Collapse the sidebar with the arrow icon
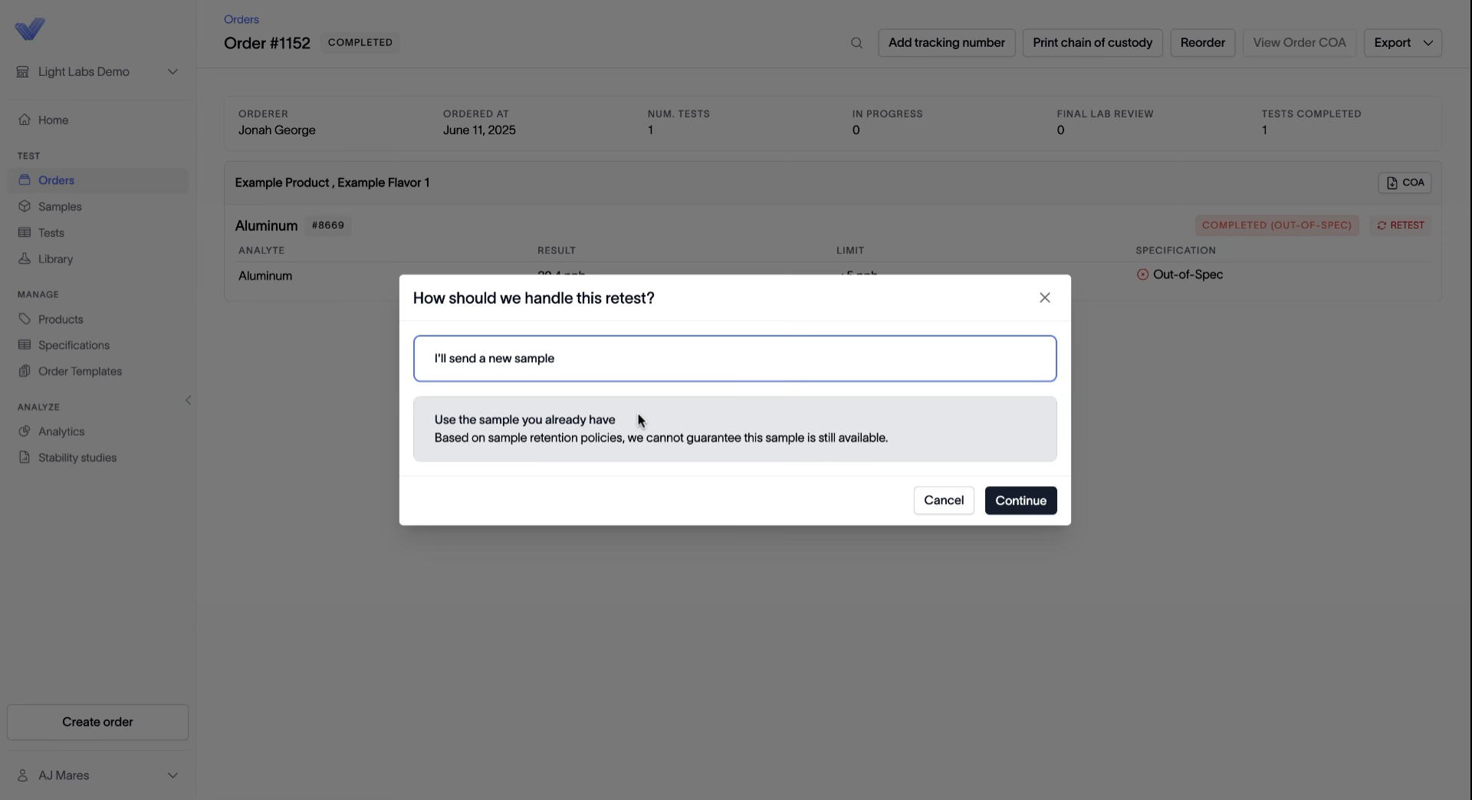This screenshot has width=1472, height=800. [x=188, y=400]
